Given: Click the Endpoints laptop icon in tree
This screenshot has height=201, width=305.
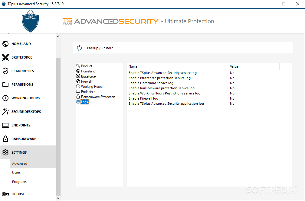Looking at the screenshot, I should 78,91.
